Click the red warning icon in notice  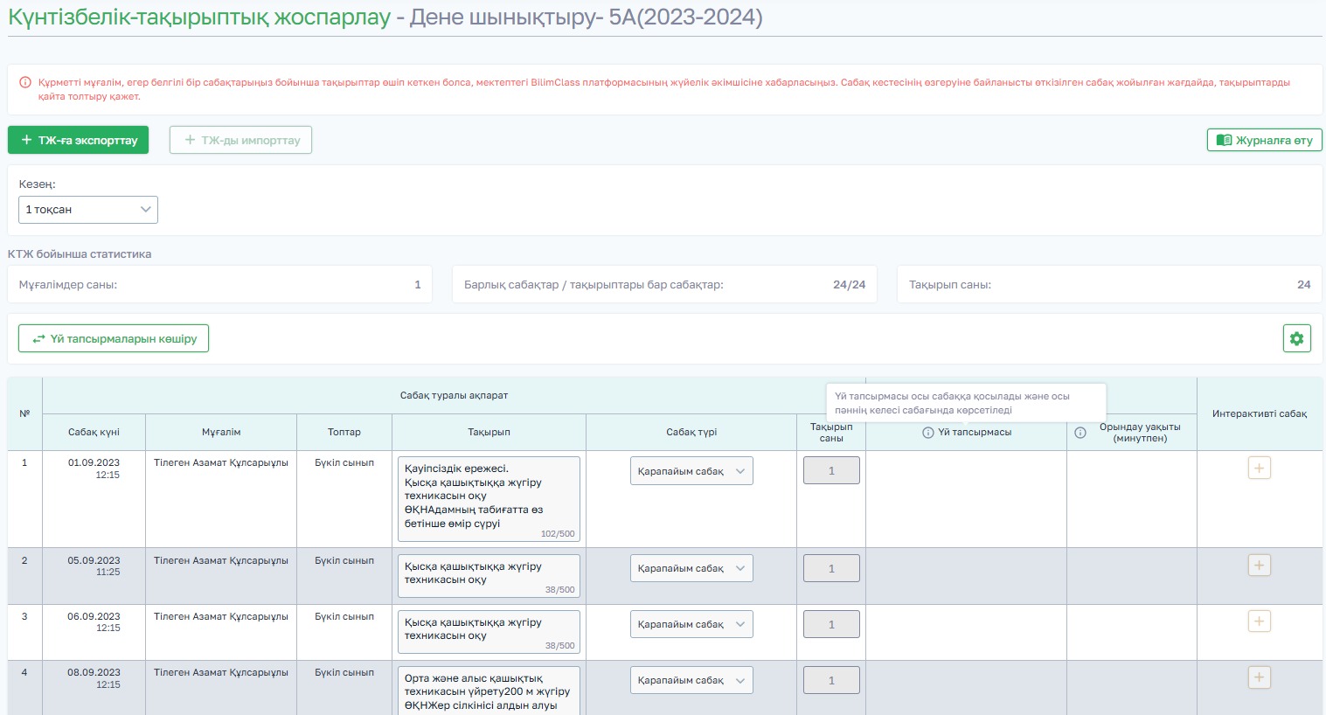[25, 82]
